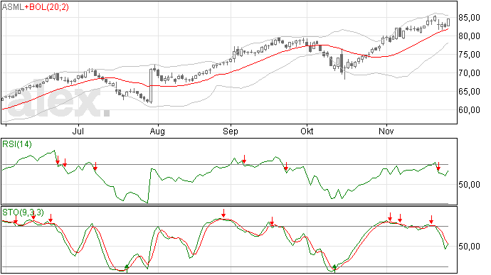Select the Aug month label
The width and height of the screenshot is (491, 275).
pyautogui.click(x=157, y=131)
